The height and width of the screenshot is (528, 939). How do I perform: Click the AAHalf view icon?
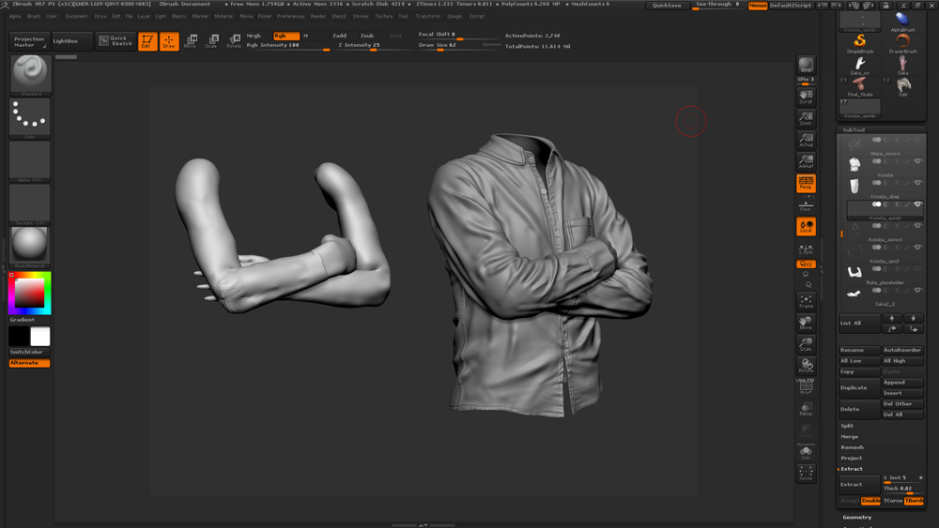806,161
